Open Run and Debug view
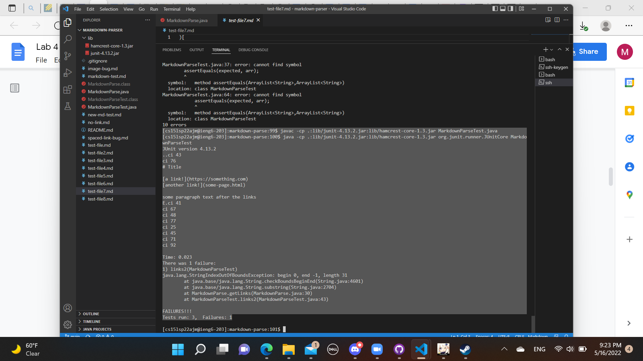 [68, 73]
